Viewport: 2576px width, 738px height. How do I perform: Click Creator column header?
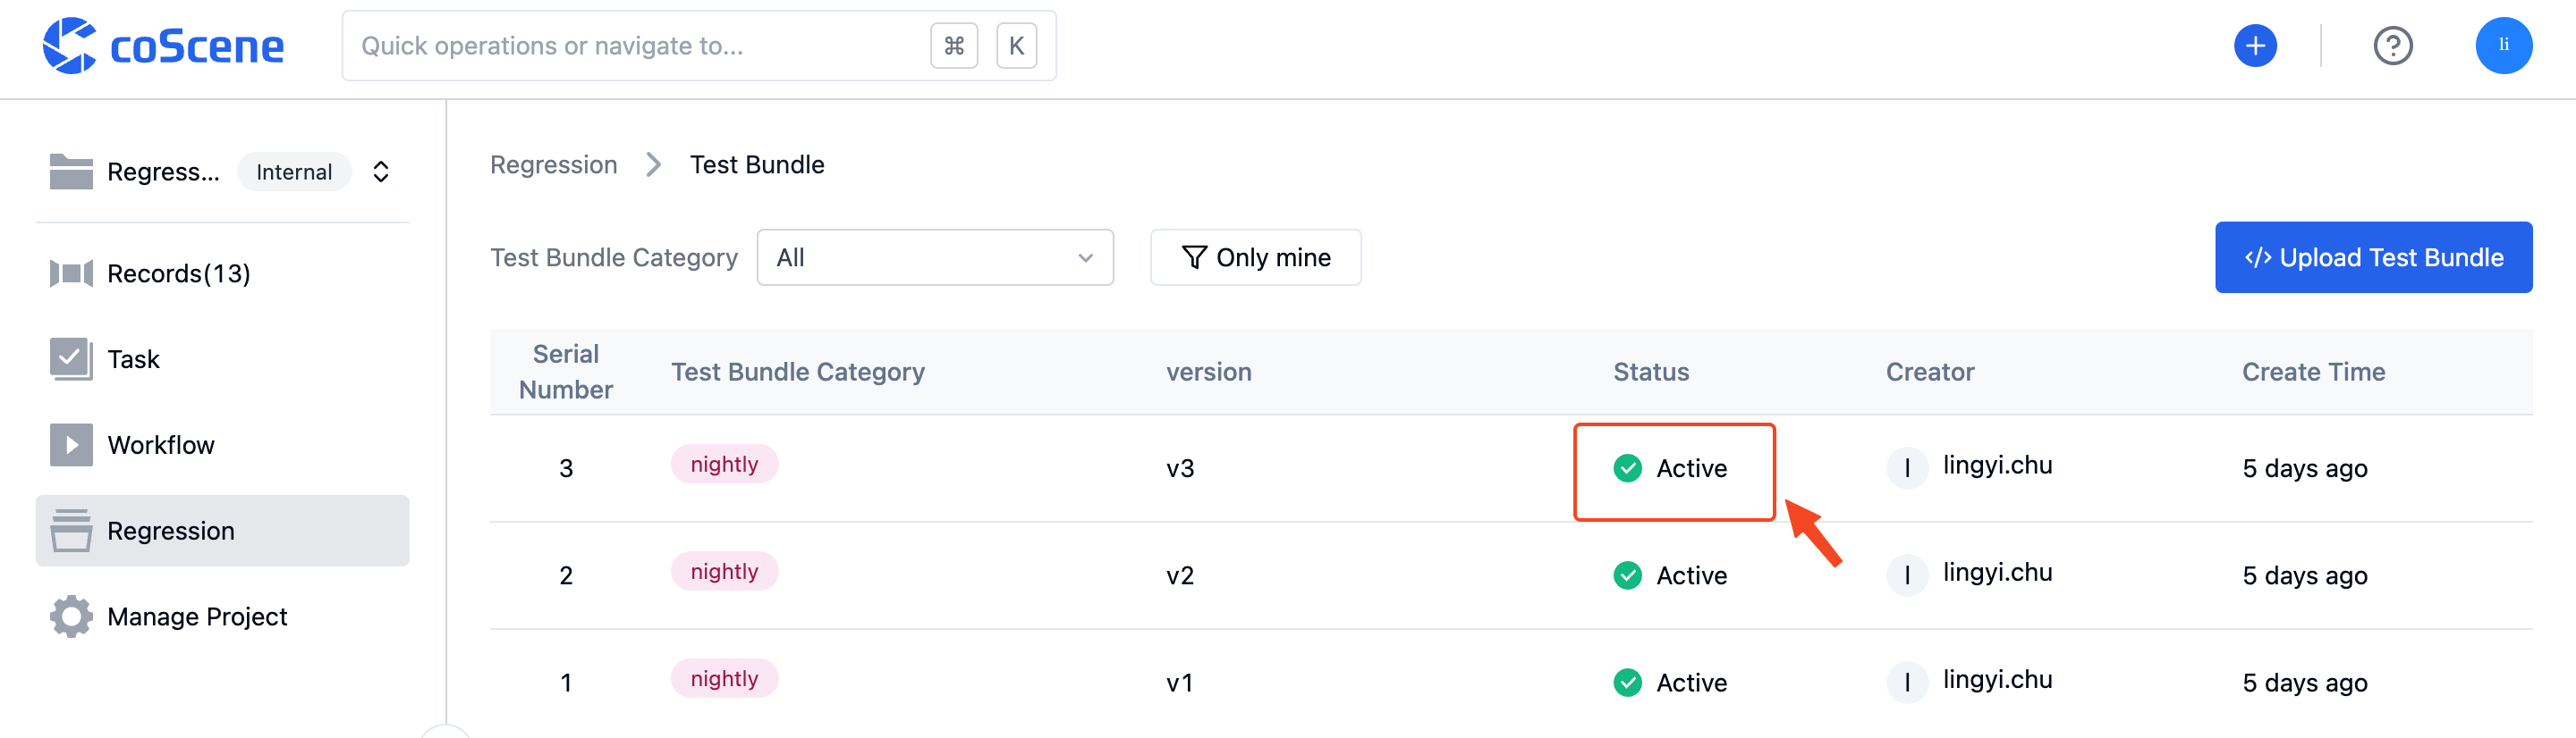pos(1929,372)
